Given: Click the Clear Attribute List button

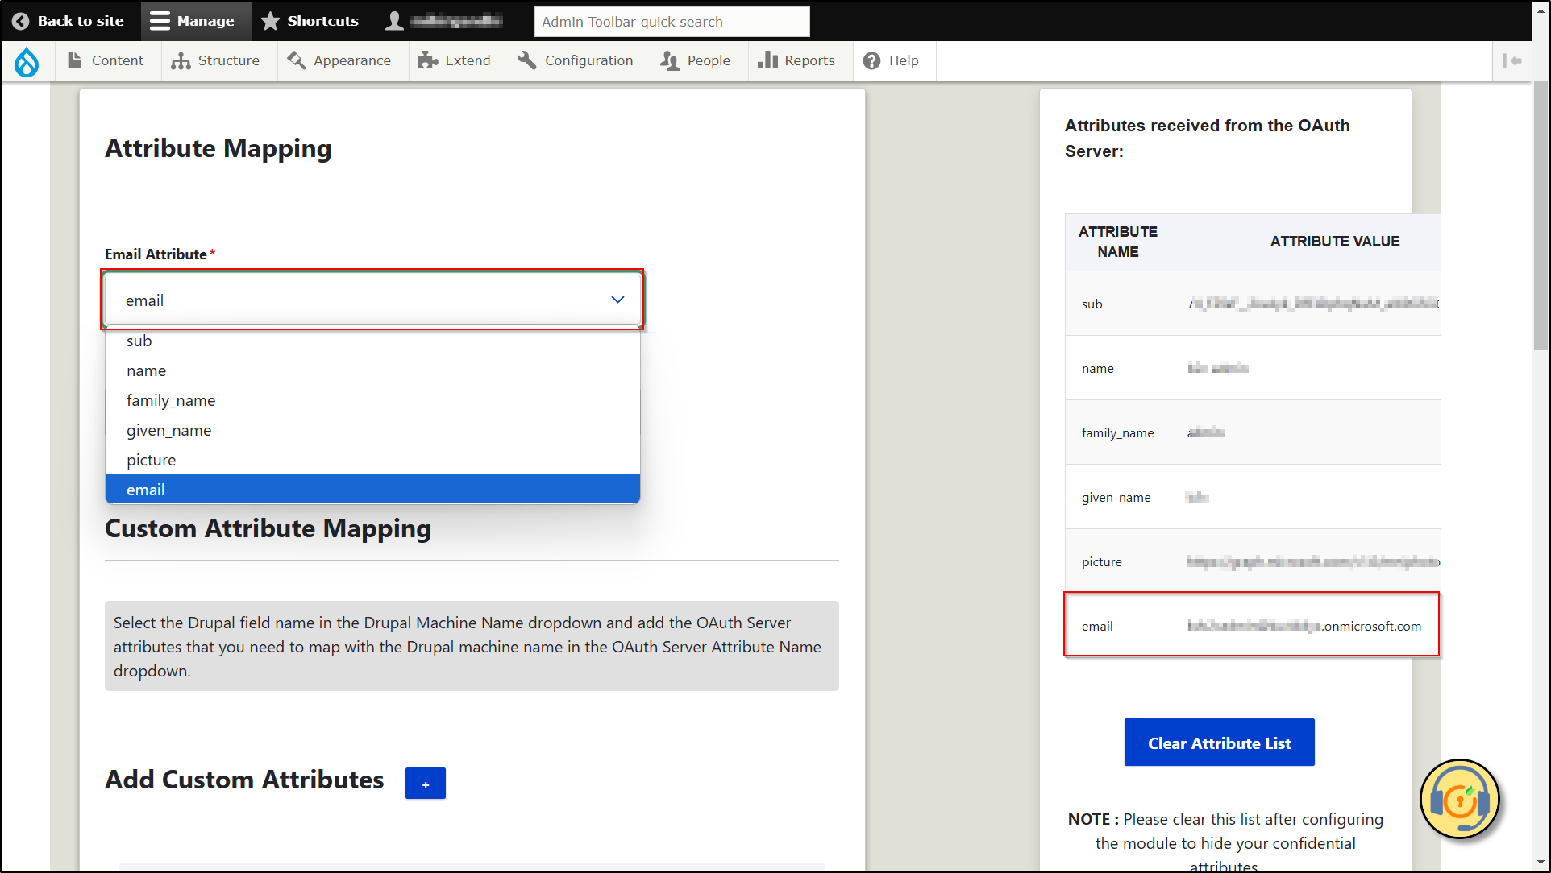Looking at the screenshot, I should click(x=1217, y=742).
